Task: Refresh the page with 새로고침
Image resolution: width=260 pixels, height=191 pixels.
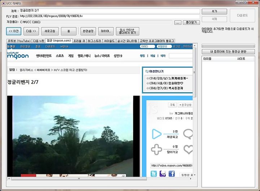Action: pos(50,31)
